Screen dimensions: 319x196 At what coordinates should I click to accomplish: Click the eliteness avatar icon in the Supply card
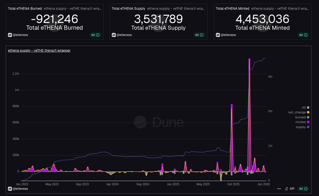114,35
